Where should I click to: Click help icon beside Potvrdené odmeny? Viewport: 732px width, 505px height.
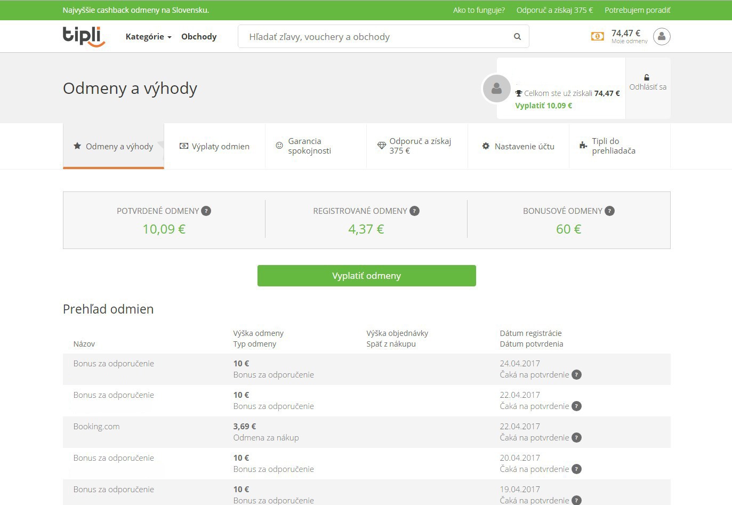206,211
